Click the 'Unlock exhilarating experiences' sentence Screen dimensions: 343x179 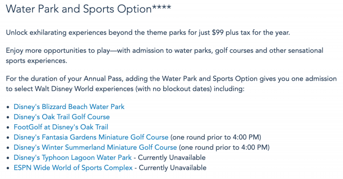tap(148, 33)
